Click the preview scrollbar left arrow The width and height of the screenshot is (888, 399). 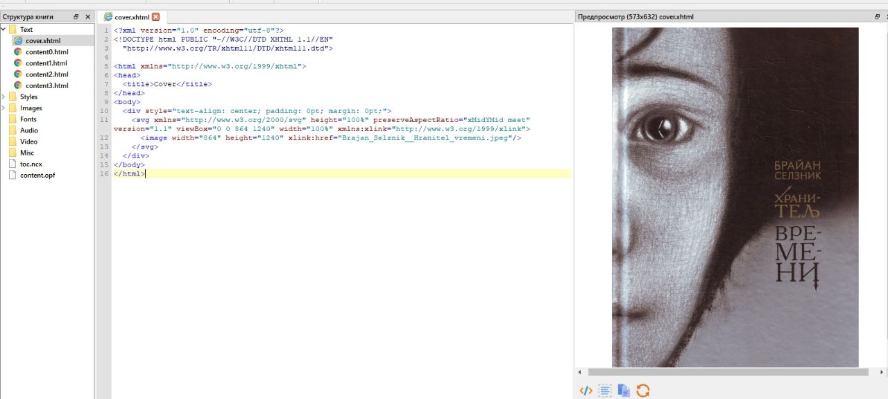click(580, 372)
